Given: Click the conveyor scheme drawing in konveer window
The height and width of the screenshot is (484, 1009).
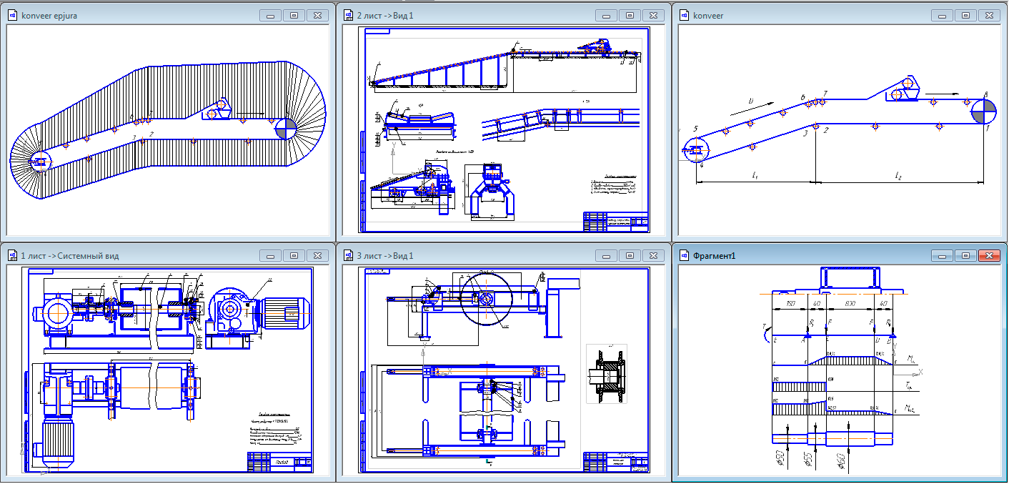Looking at the screenshot, I should (839, 129).
